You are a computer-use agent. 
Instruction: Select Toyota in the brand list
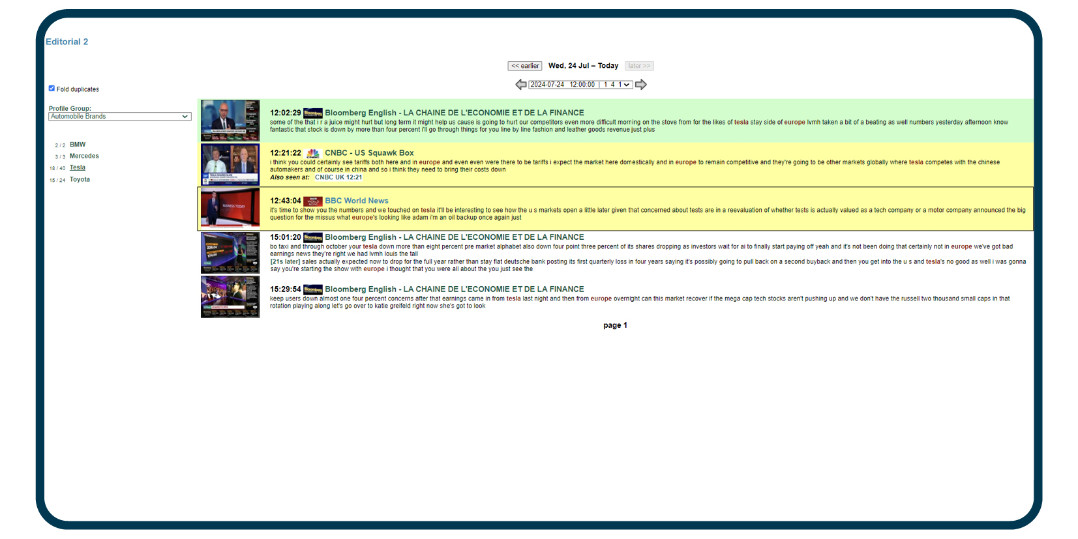[x=80, y=180]
